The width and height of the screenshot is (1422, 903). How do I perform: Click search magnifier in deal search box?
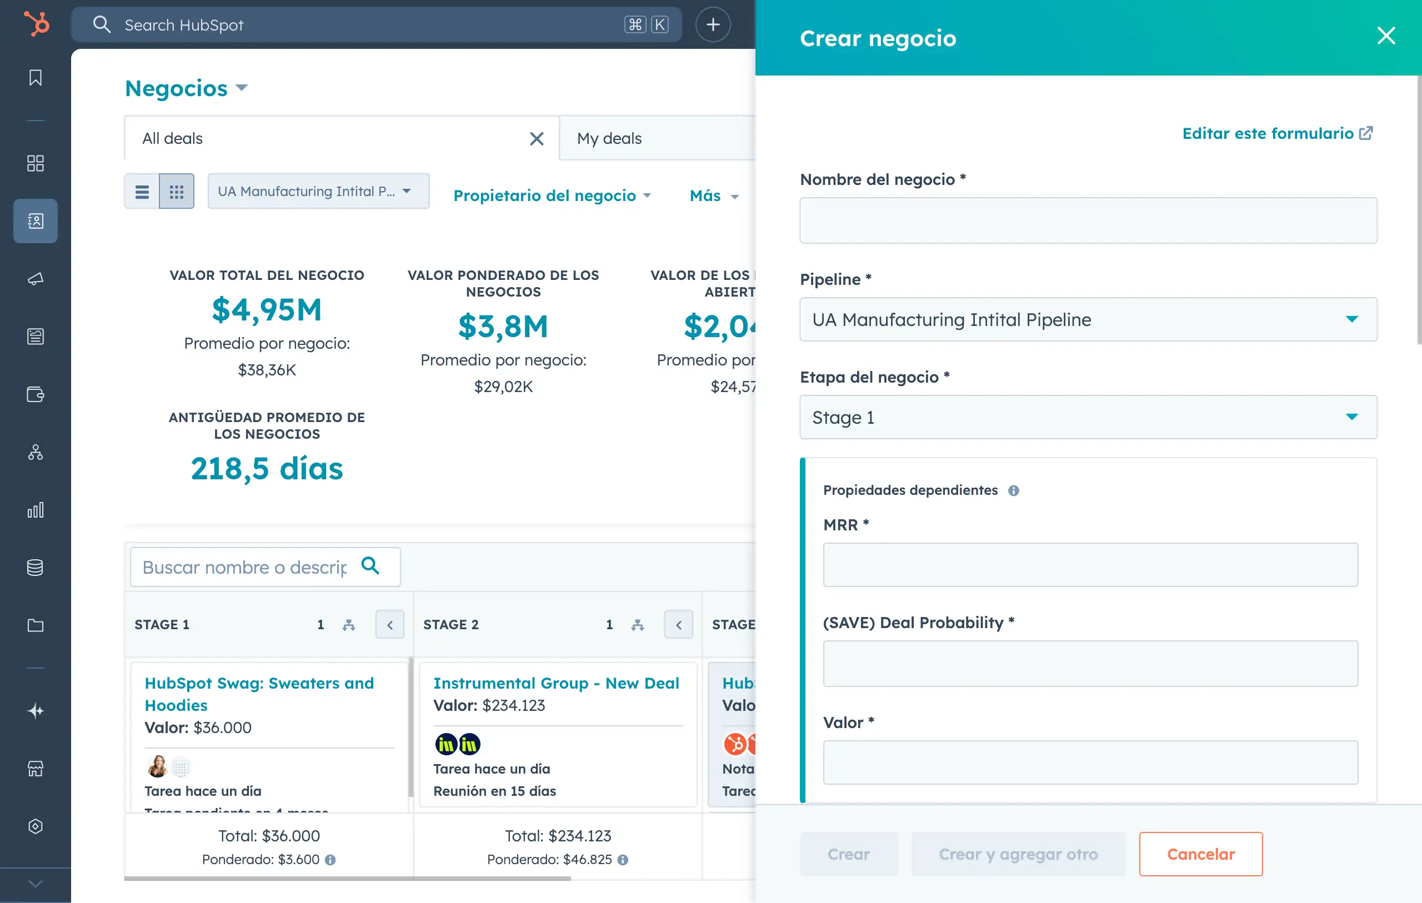click(370, 566)
